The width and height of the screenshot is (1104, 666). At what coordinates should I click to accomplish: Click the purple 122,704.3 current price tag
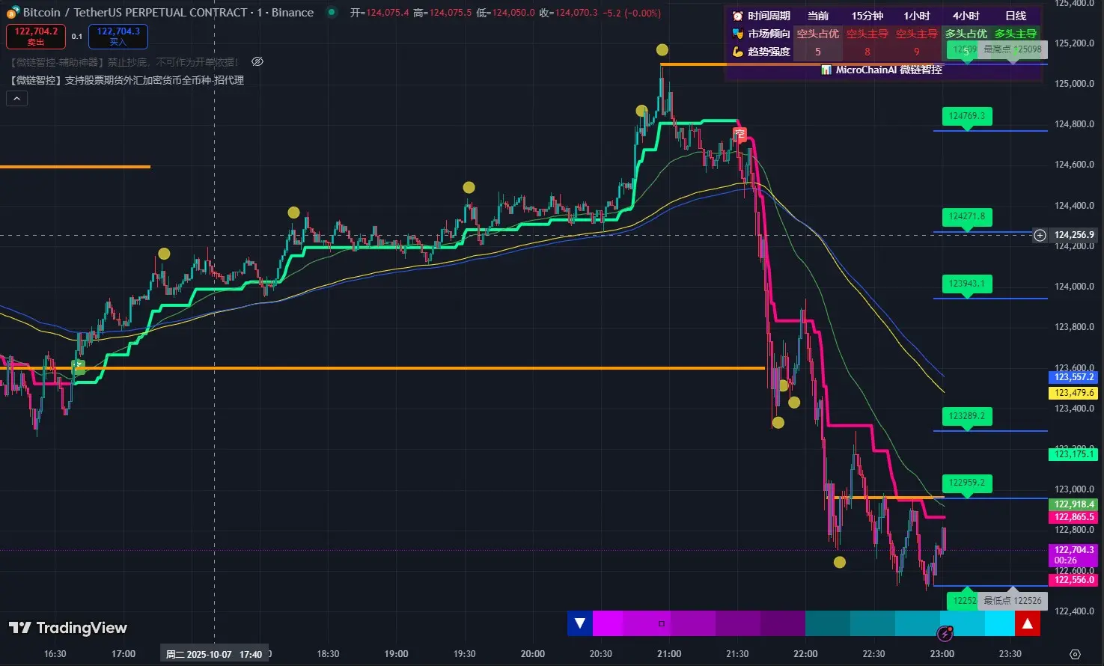tap(1074, 555)
